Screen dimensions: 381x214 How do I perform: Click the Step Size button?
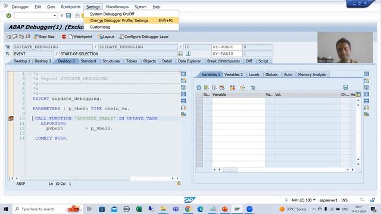point(44,37)
